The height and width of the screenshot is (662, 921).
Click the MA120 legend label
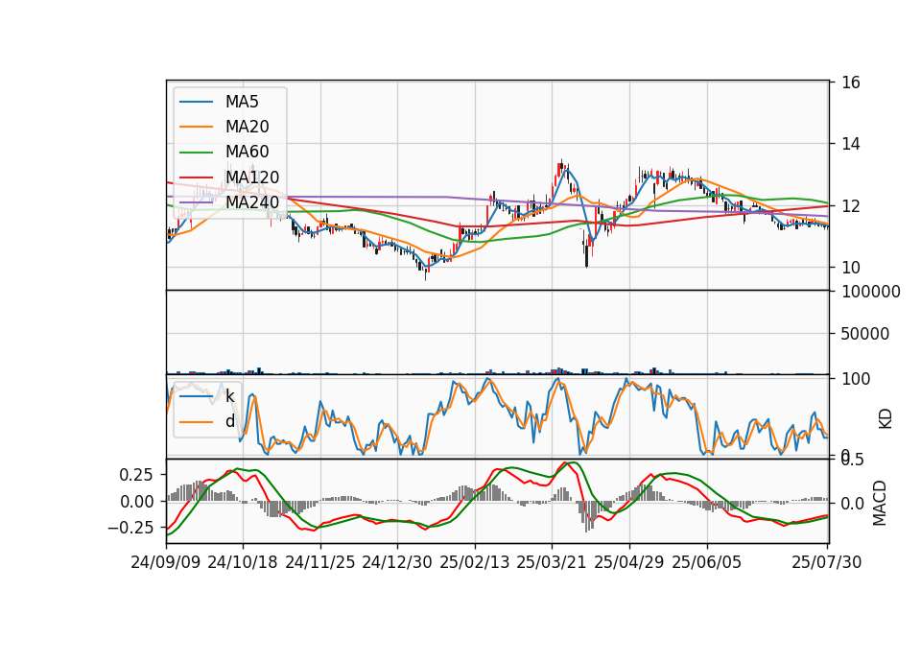[x=252, y=177]
